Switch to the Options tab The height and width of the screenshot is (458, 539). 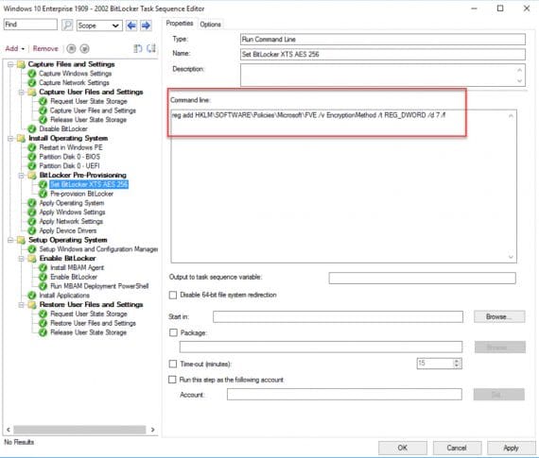click(210, 25)
